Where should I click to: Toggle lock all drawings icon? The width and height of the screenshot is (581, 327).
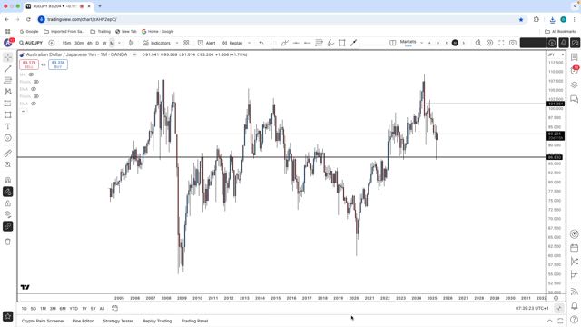[8, 203]
